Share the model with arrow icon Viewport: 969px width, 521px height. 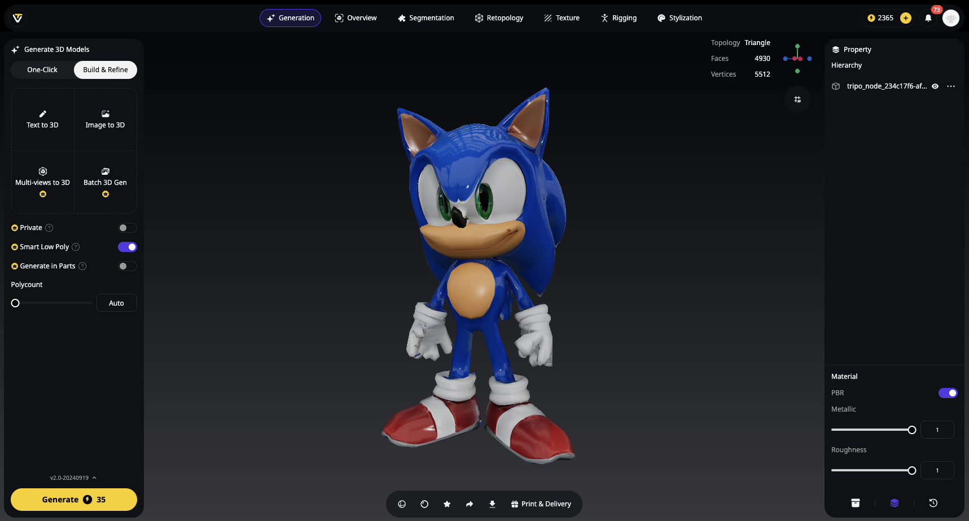(470, 504)
